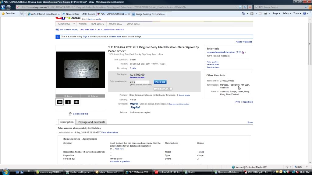Switch to New content - GMH-Torana browser tab
Image resolution: width=312 pixels, height=175 pixels.
pos(79,14)
